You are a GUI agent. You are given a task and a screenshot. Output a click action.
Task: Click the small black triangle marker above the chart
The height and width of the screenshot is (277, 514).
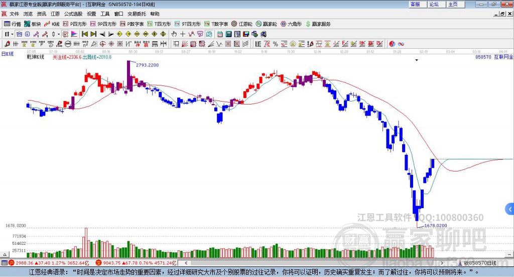(x=417, y=60)
